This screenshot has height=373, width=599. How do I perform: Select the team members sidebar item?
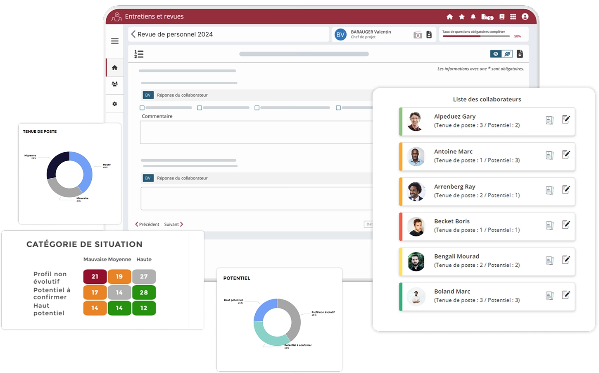(115, 84)
